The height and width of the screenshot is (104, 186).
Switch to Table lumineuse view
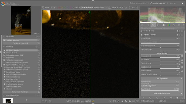tap(138, 3)
